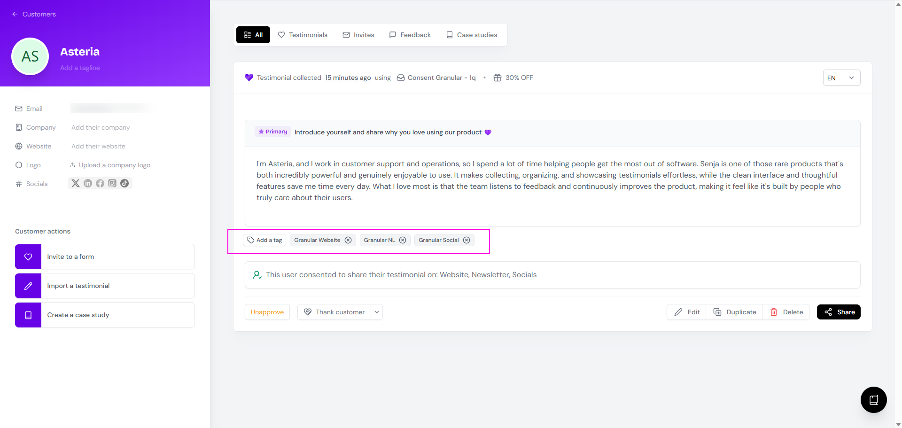The width and height of the screenshot is (902, 428).
Task: Choose Create a case study
Action: [x=105, y=315]
